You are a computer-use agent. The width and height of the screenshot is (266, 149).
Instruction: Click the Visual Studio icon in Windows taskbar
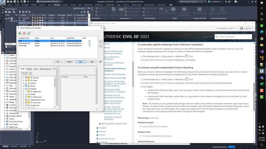point(261,51)
